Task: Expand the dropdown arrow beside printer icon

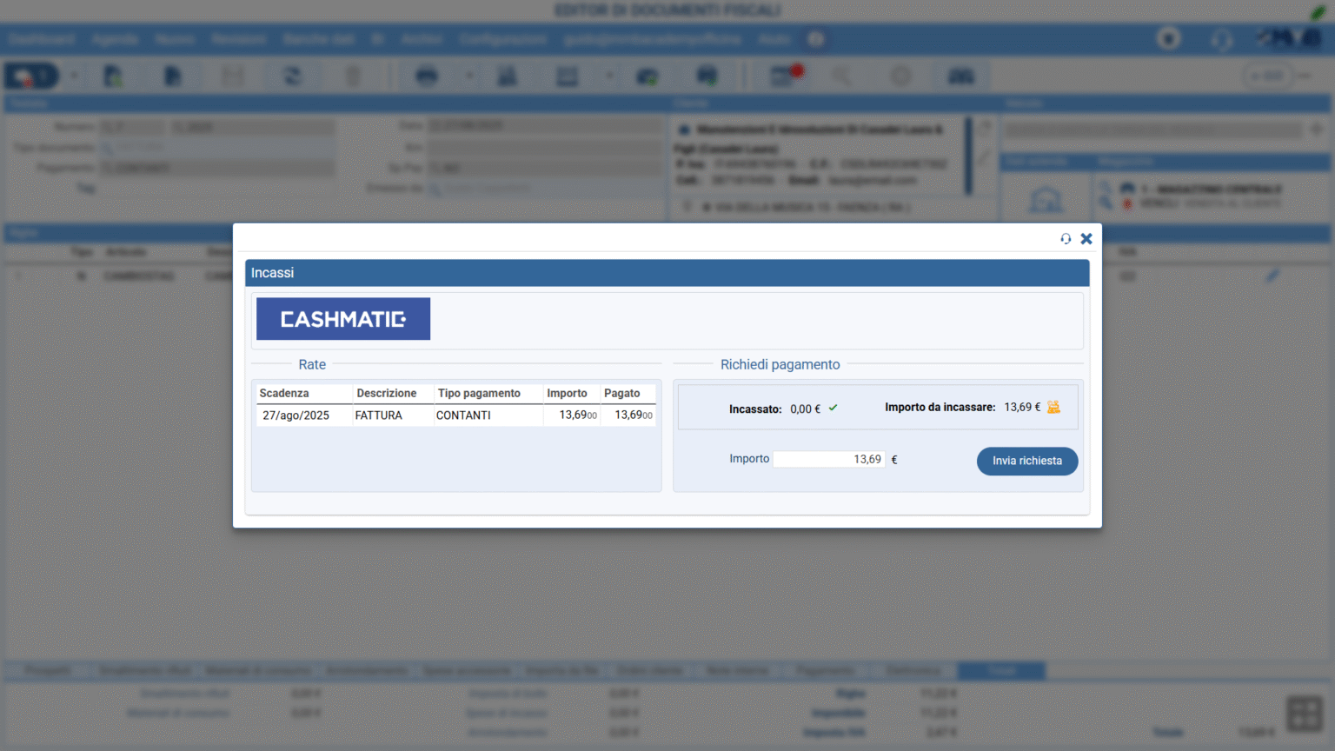Action: pos(469,76)
